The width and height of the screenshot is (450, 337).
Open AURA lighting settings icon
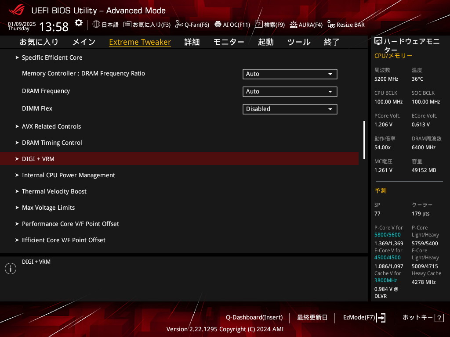click(294, 25)
